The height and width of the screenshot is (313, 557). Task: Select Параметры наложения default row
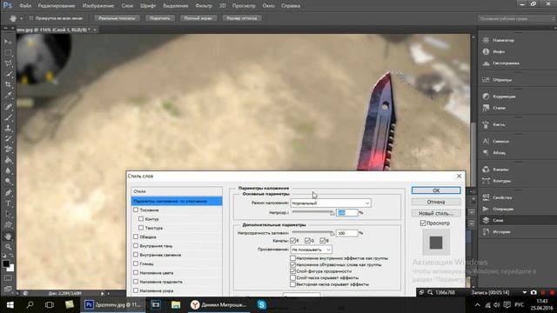tap(177, 201)
